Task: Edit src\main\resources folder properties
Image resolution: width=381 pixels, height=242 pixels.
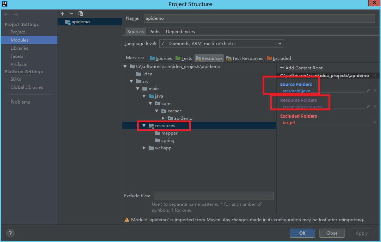Action: click(x=368, y=106)
